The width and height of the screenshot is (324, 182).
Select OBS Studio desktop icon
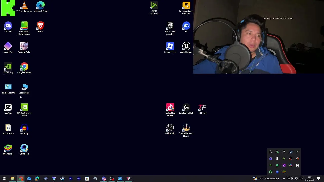[170, 129]
